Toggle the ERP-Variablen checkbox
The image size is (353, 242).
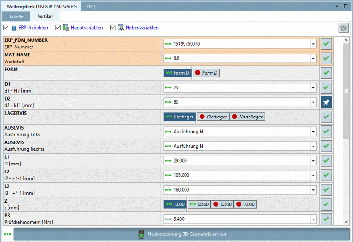click(6, 28)
